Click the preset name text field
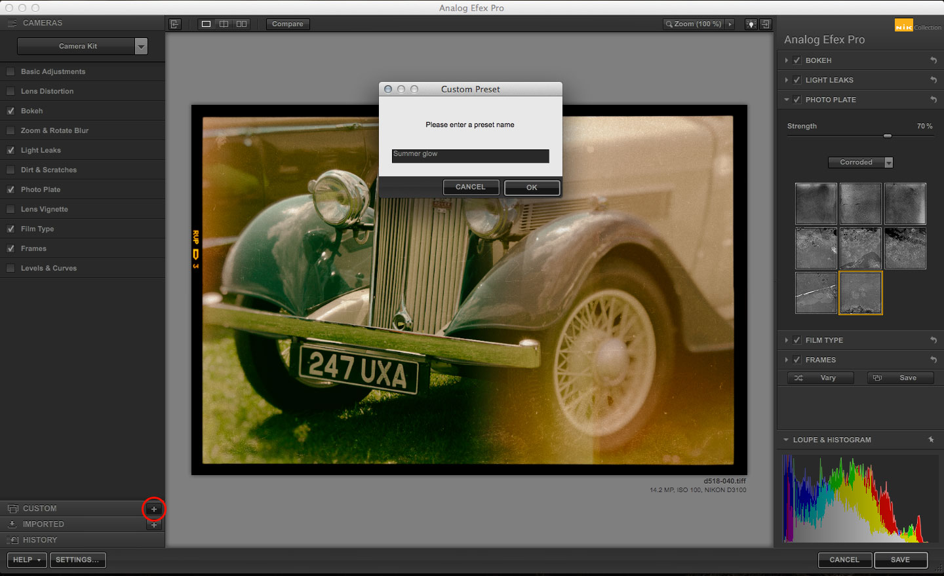Viewport: 944px width, 576px height. [x=470, y=156]
